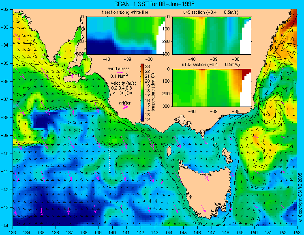
Task: Click the dotted white section line on the map
Action: [110, 142]
